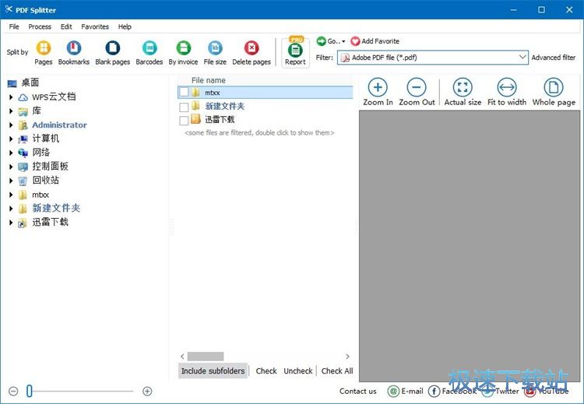
Task: Click the minus icon beside size slider
Action: [13, 391]
